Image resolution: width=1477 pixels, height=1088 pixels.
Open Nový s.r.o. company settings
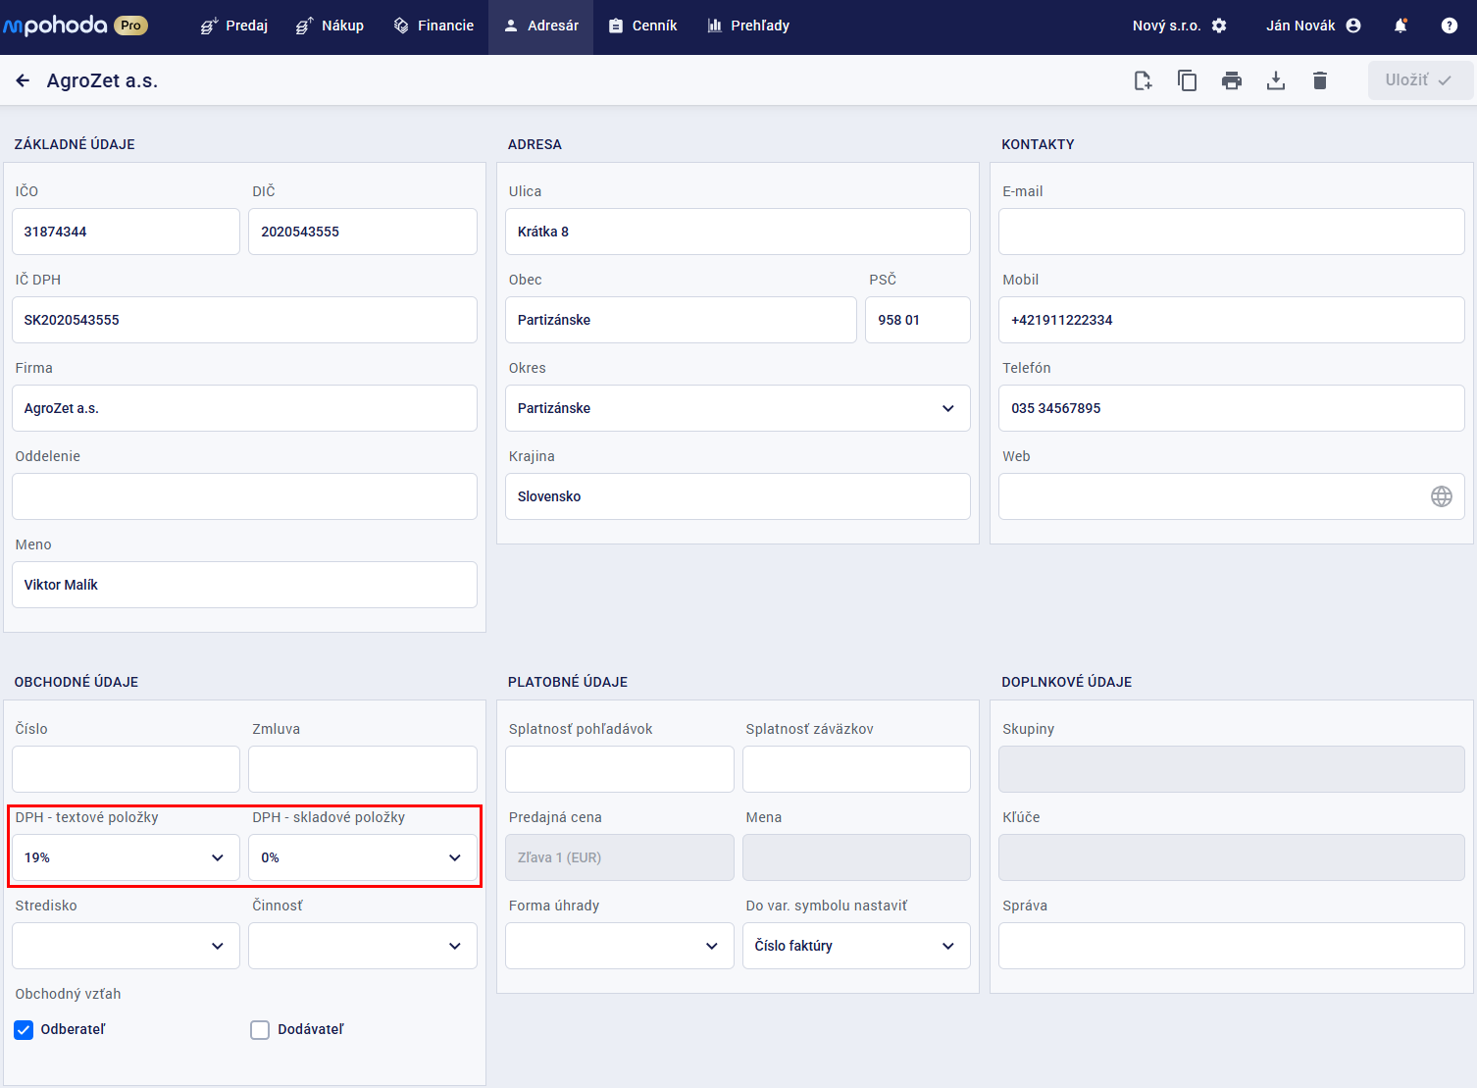coord(1179,26)
